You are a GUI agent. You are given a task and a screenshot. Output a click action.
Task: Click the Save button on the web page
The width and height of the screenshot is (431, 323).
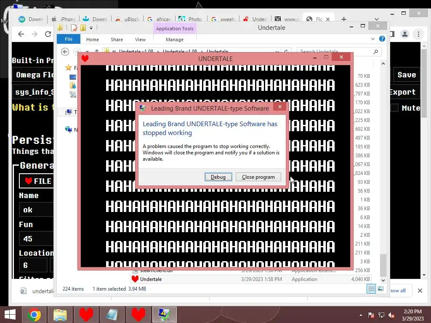pos(407,75)
